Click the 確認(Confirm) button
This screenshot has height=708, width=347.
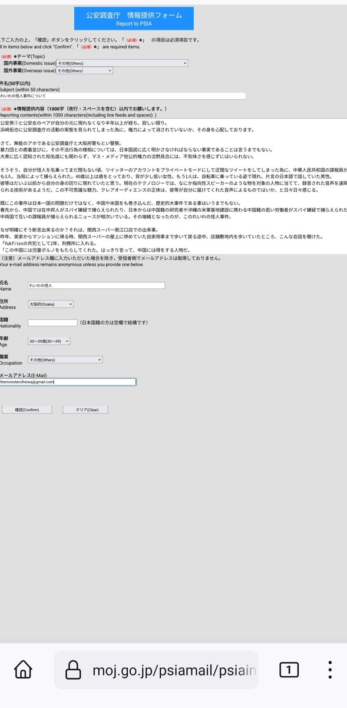[x=27, y=409]
